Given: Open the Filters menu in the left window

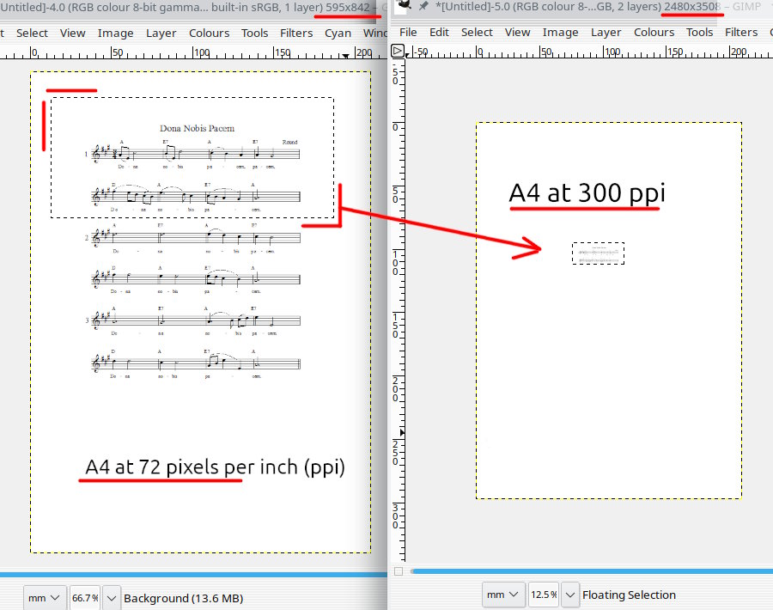Looking at the screenshot, I should 296,33.
